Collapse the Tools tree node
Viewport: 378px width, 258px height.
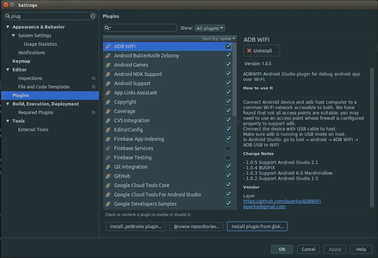8,121
